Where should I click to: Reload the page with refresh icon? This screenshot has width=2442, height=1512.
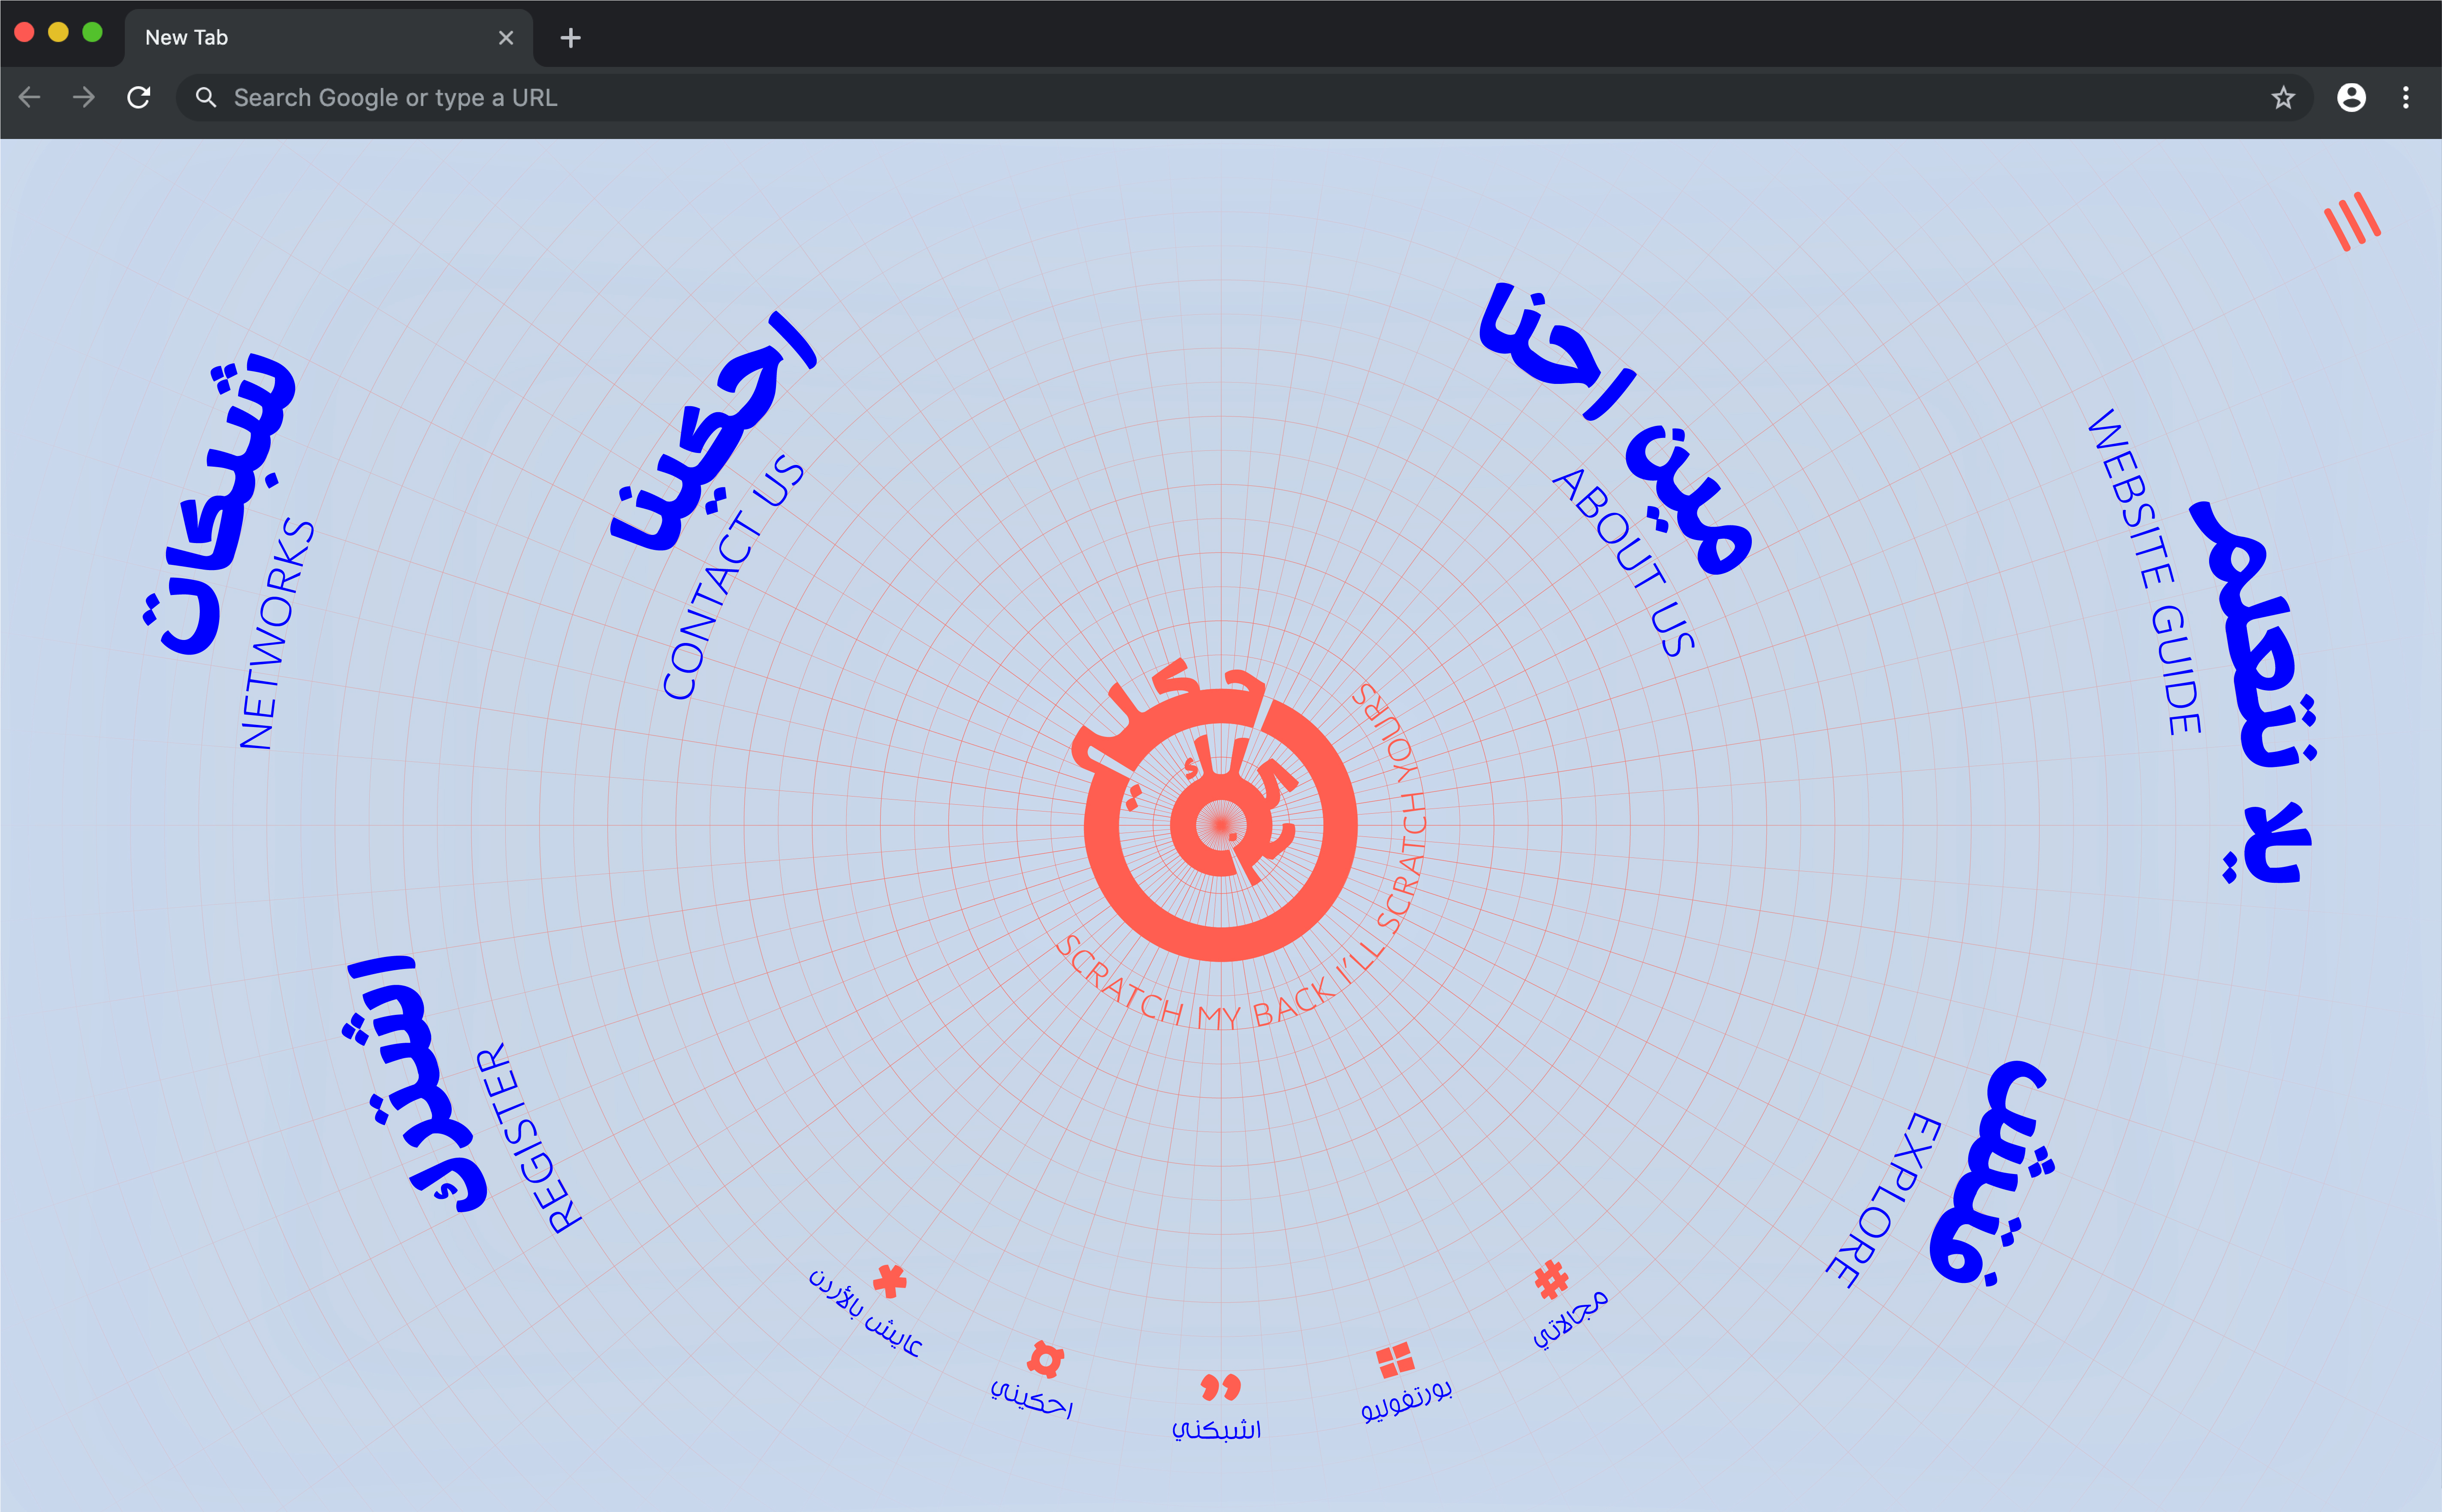point(139,97)
